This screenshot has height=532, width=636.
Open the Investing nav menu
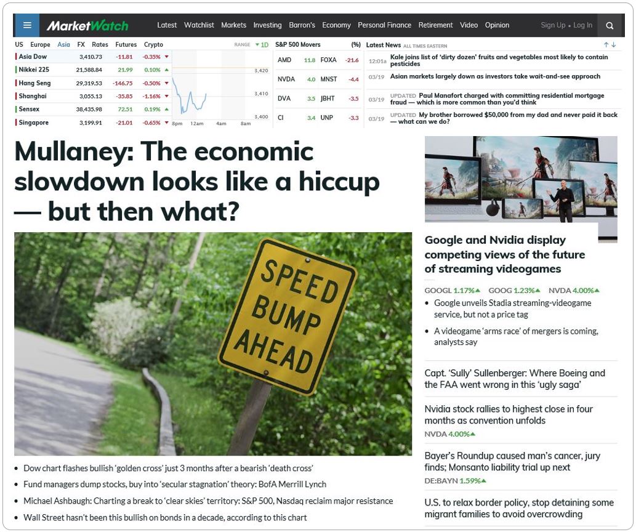tap(267, 25)
